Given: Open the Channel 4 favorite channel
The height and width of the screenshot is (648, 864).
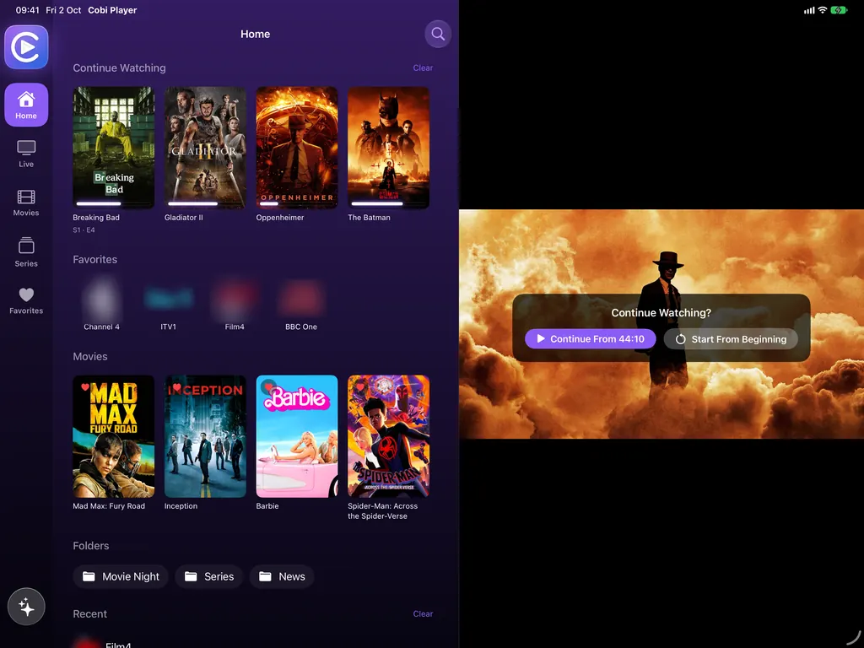Looking at the screenshot, I should pos(101,304).
